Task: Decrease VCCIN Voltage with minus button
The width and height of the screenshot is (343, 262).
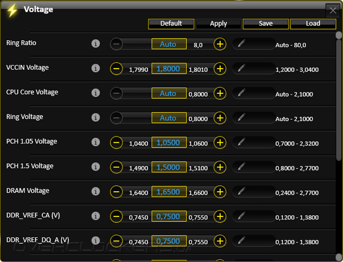Action: click(x=116, y=69)
